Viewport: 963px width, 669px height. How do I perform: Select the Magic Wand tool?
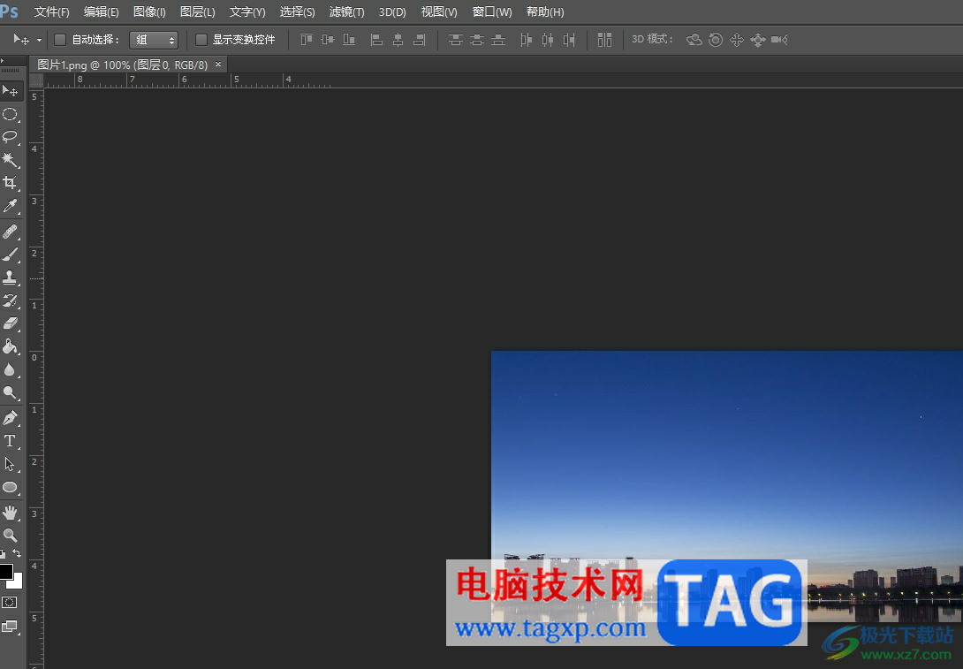pos(10,160)
